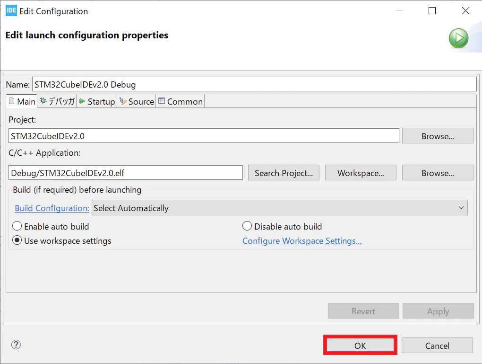
Task: Confirm with the OK button
Action: click(360, 345)
